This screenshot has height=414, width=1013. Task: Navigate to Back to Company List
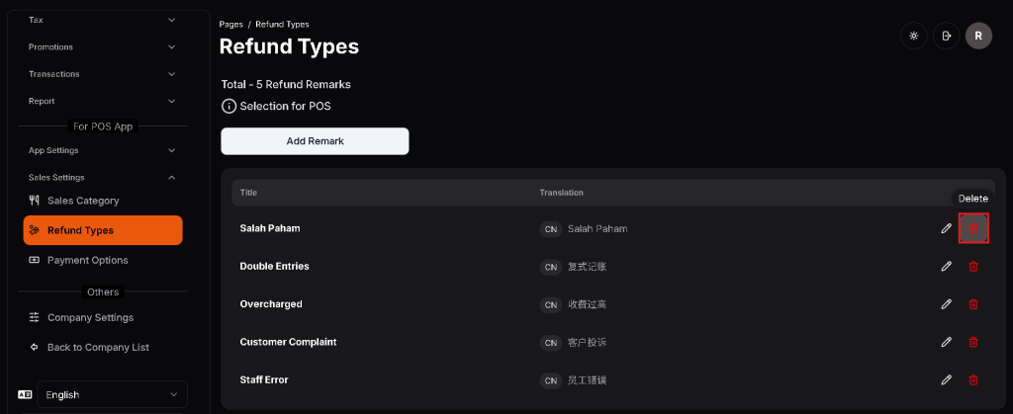tap(97, 348)
